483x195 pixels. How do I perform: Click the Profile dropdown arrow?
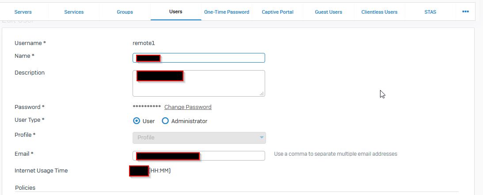(262, 138)
